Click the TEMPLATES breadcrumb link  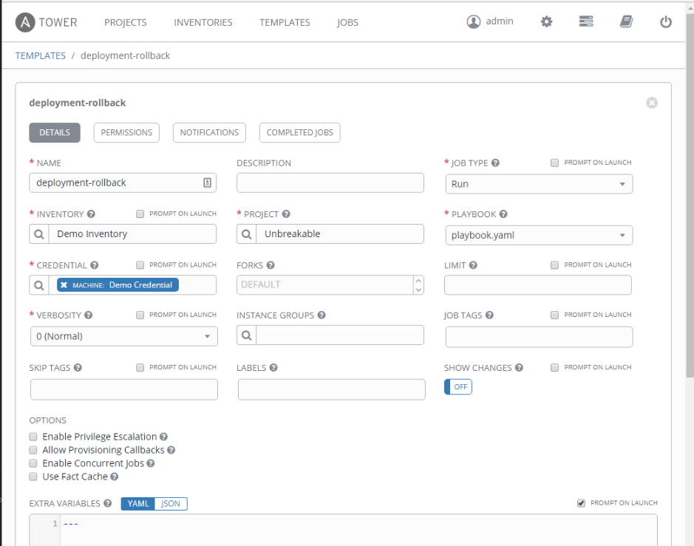[x=41, y=55]
